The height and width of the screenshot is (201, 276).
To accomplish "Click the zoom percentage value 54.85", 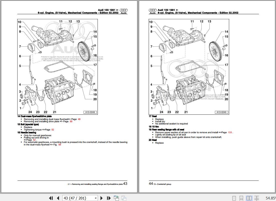I will 270,198.
